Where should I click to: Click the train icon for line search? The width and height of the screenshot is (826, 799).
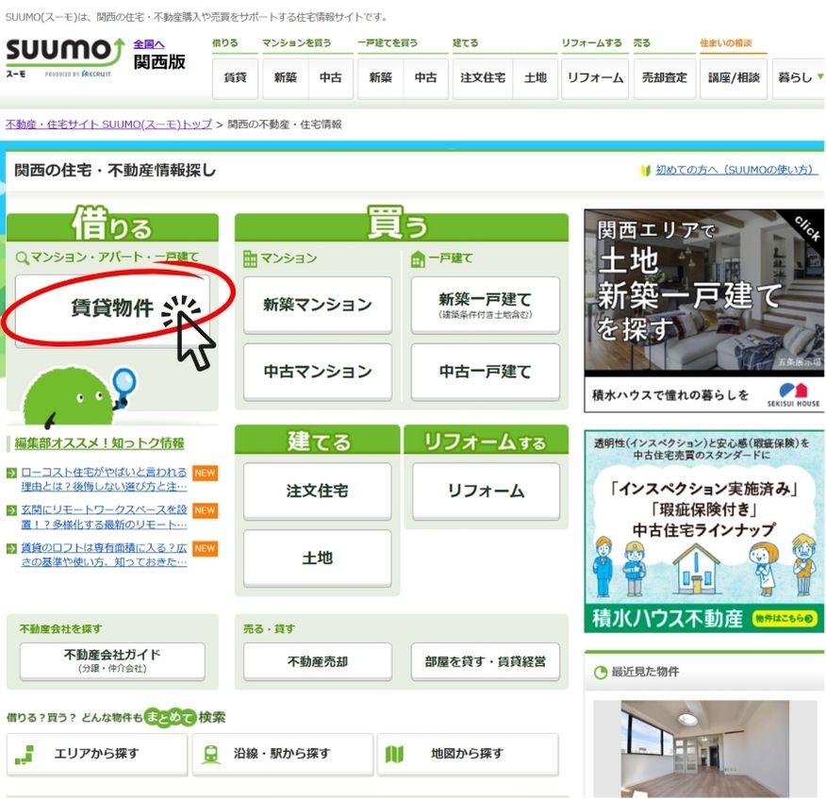[x=211, y=754]
